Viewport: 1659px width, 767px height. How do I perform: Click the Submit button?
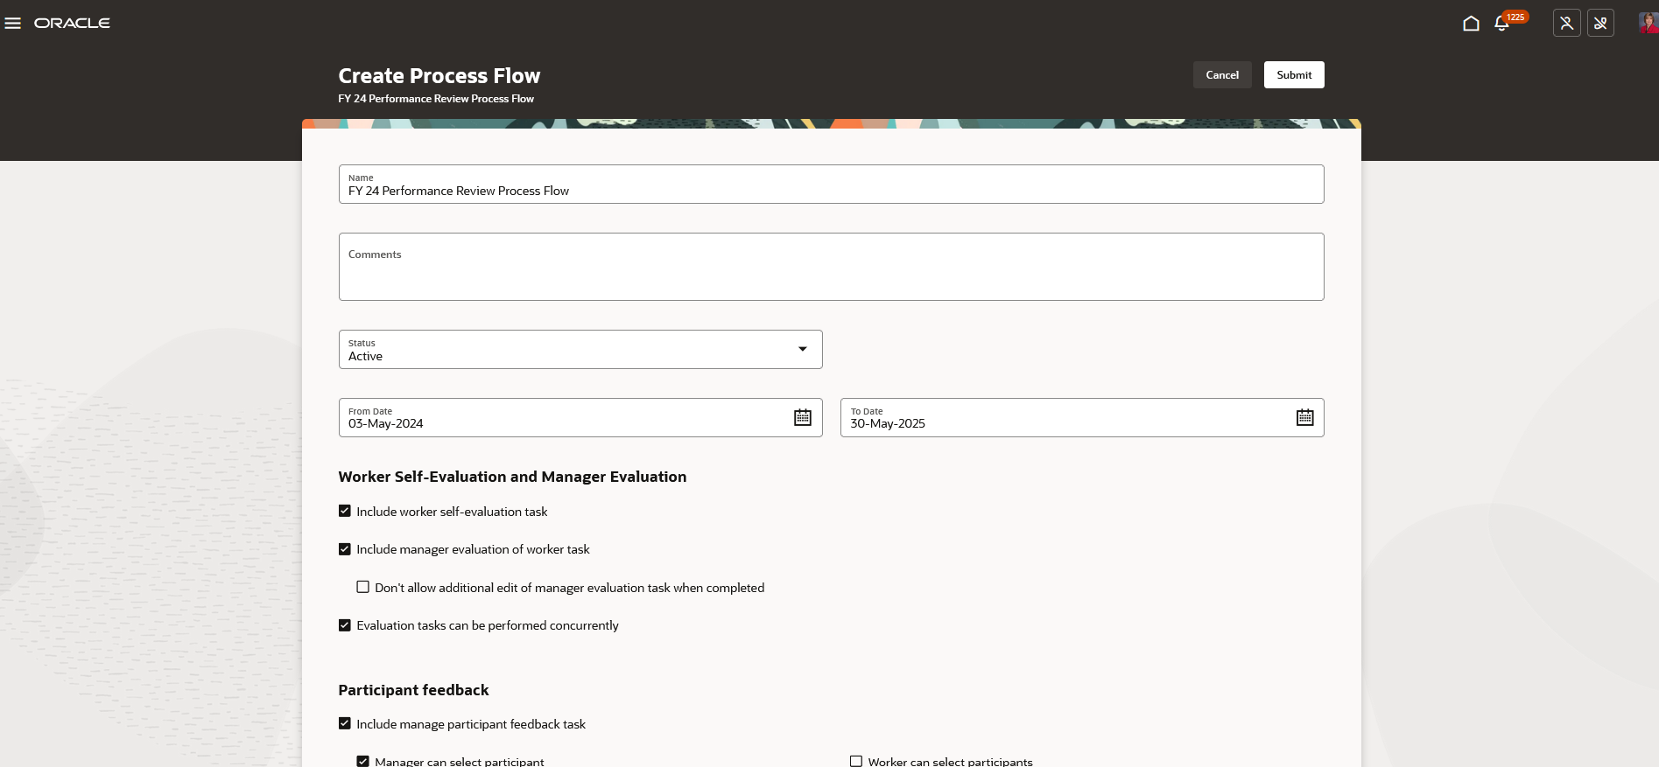[x=1294, y=75]
